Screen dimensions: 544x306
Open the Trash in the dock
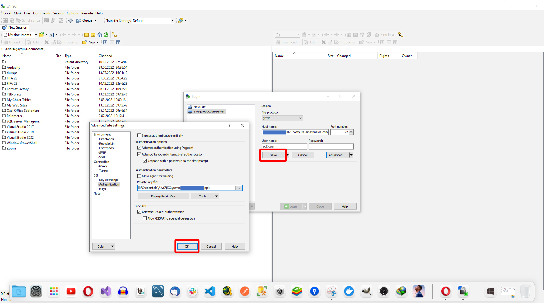(525, 291)
